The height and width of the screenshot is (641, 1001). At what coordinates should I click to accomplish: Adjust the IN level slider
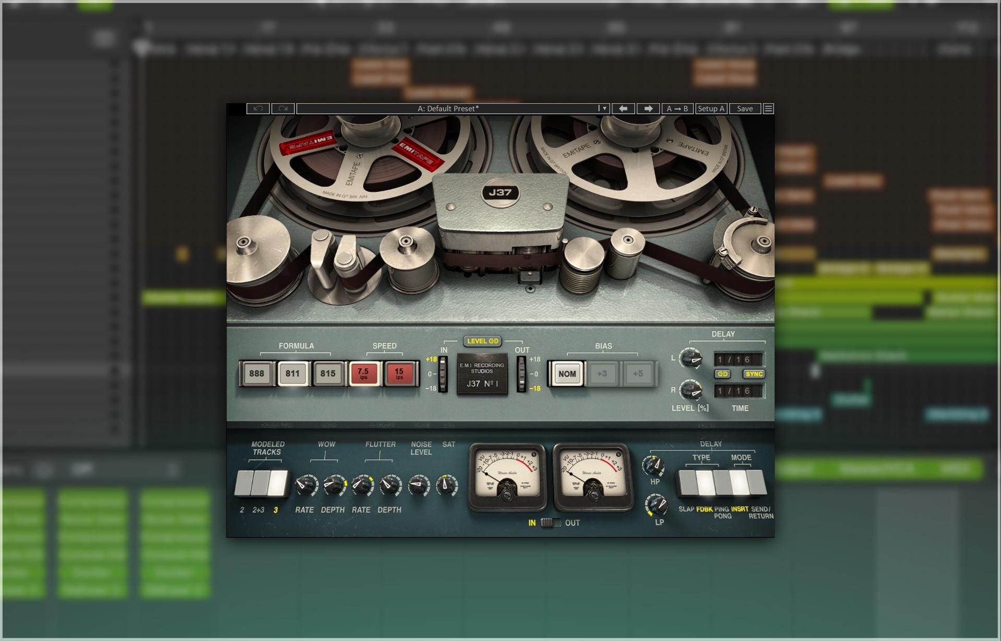pos(443,374)
